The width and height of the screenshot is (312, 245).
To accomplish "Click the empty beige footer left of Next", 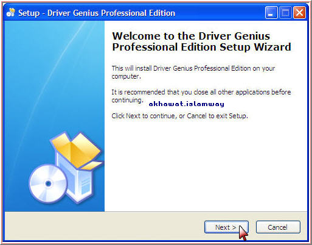I will click(x=103, y=227).
